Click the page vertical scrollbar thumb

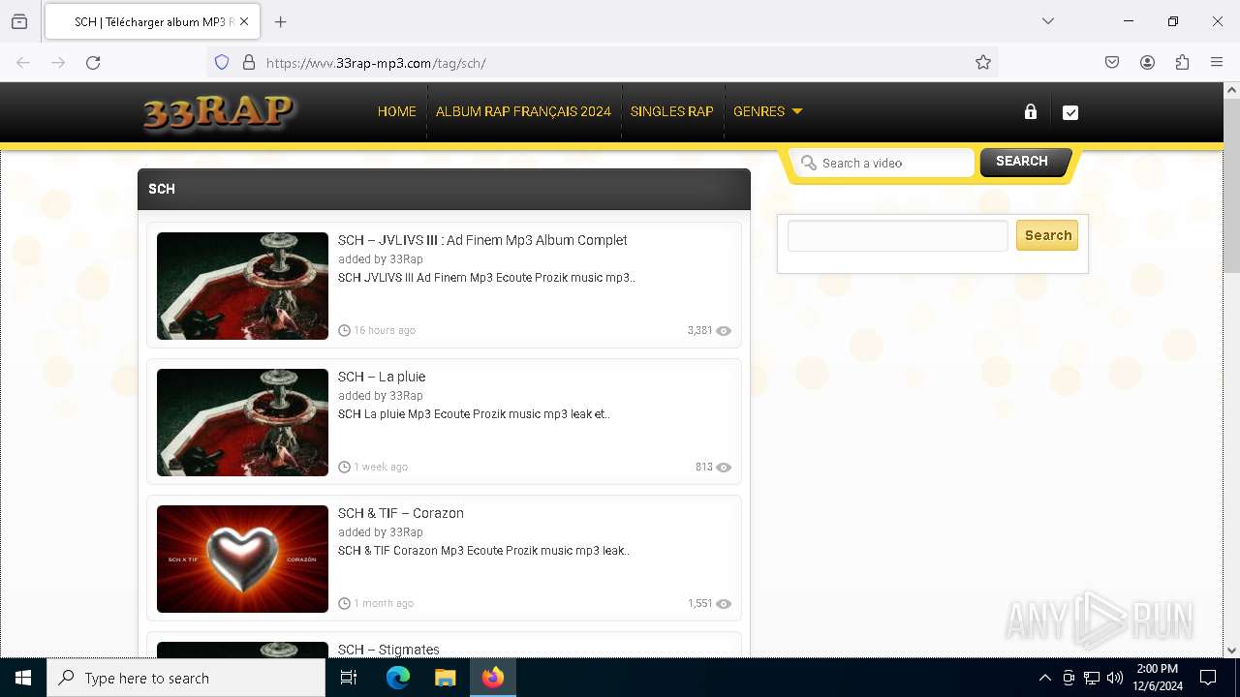point(1231,184)
